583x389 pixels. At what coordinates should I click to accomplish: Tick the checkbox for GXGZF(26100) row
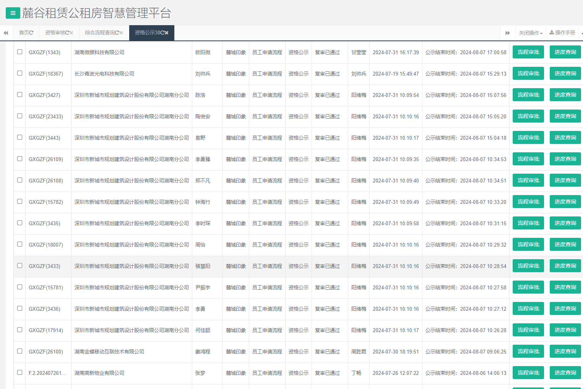[19, 351]
